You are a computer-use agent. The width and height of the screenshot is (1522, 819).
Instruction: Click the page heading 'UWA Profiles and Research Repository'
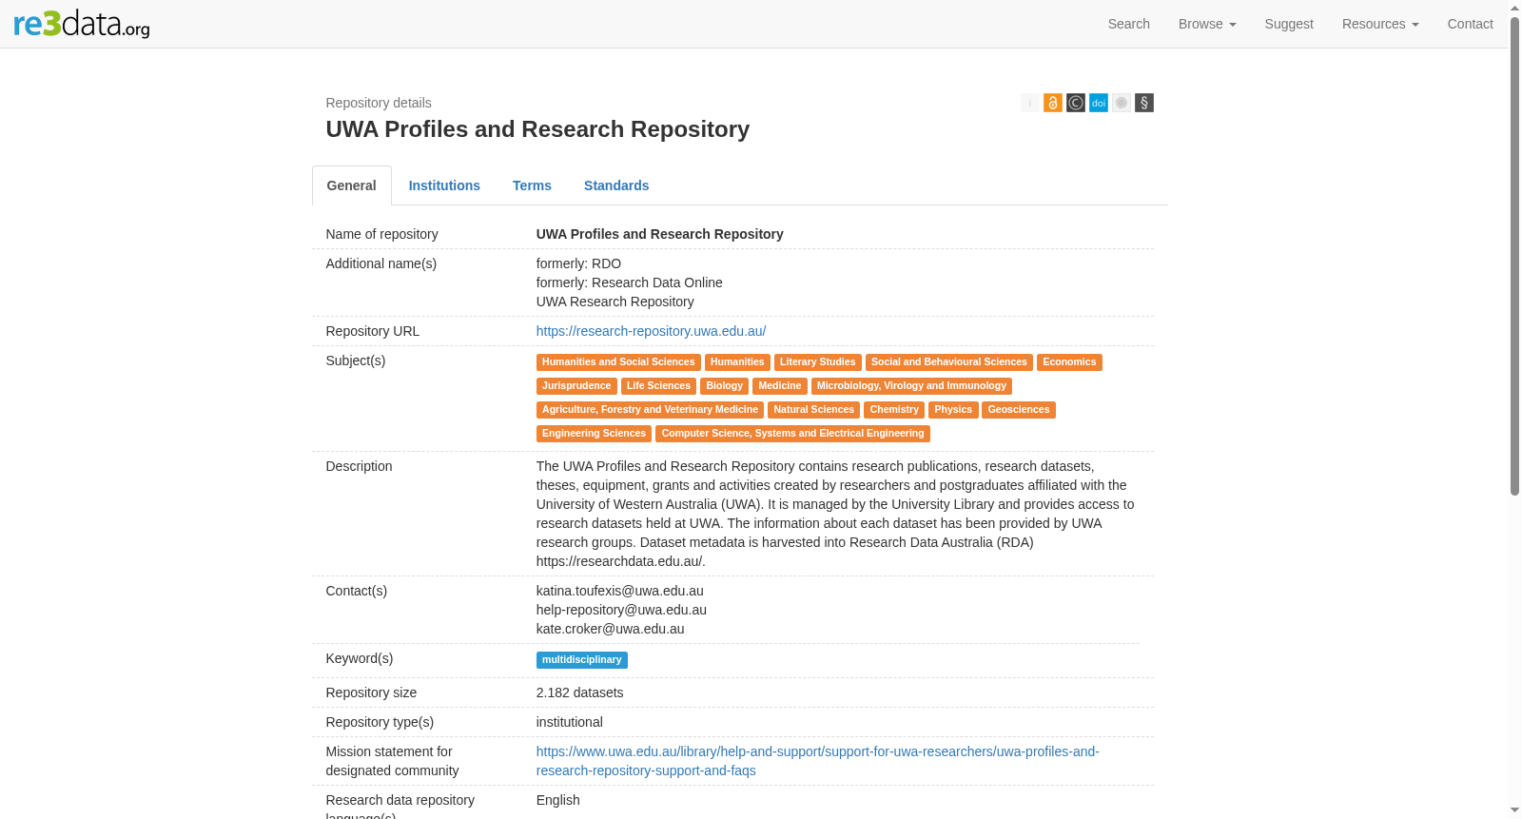click(537, 129)
